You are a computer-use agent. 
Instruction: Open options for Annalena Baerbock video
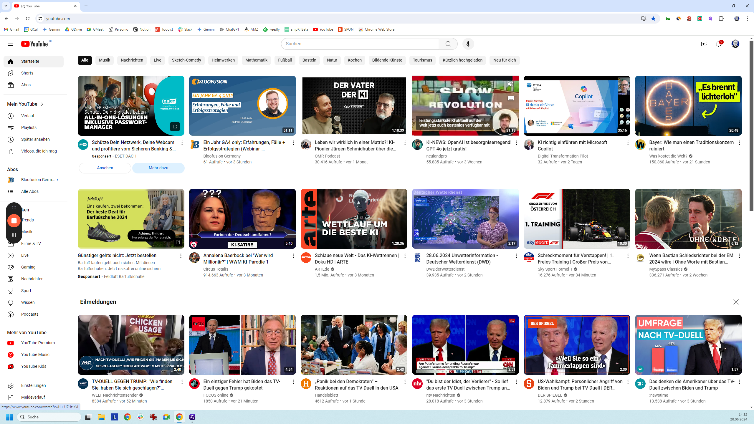point(293,256)
